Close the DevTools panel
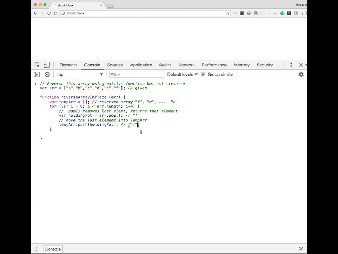338x254 pixels. point(301,65)
